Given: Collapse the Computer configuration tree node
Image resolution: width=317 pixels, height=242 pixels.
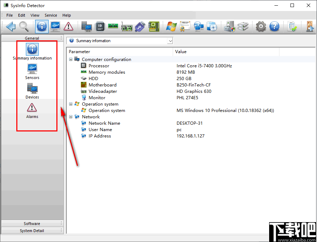Looking at the screenshot, I should coord(71,60).
